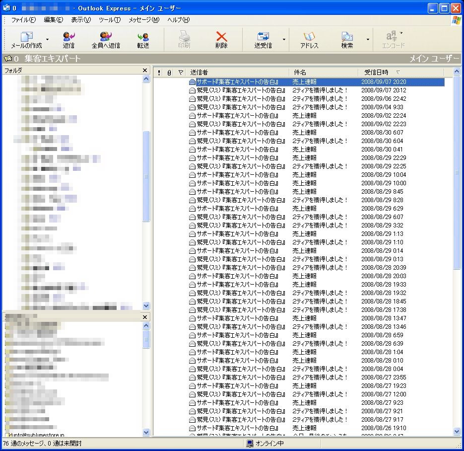The height and width of the screenshot is (451, 464).
Task: Click the 全員へ返信 (Reply All) icon
Action: [106, 40]
